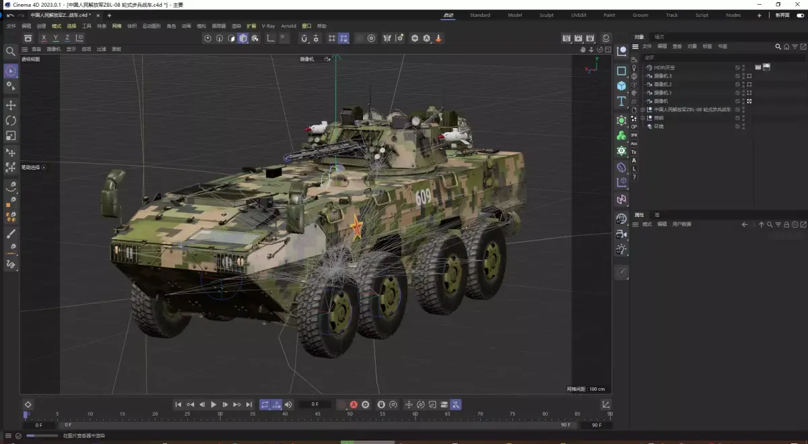Click the 'IPR' icon in side palette
Image resolution: width=808 pixels, height=444 pixels.
tap(634, 135)
